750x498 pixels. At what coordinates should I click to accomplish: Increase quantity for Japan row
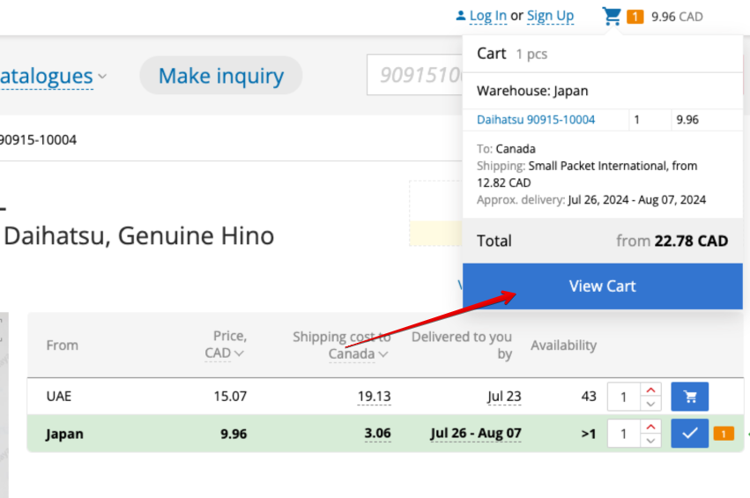[x=650, y=427]
